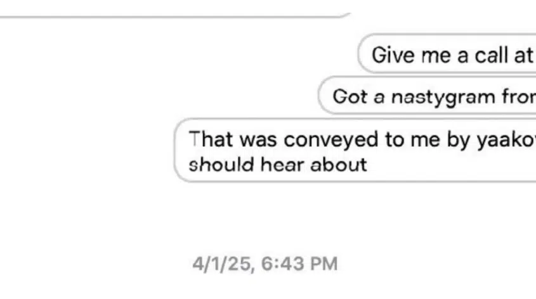Click the partially visible bubble outline at top
This screenshot has width=536, height=299.
[x=175, y=15]
